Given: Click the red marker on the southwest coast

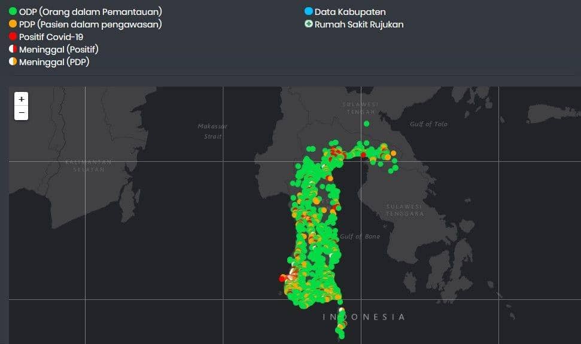Looking at the screenshot, I should (x=282, y=278).
